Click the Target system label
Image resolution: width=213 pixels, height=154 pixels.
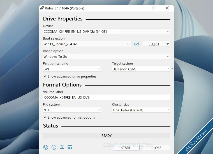[122, 63]
